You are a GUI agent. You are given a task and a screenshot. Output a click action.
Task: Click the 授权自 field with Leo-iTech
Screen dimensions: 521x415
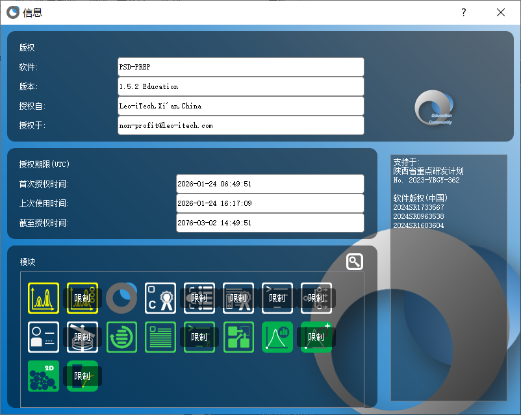tap(241, 106)
